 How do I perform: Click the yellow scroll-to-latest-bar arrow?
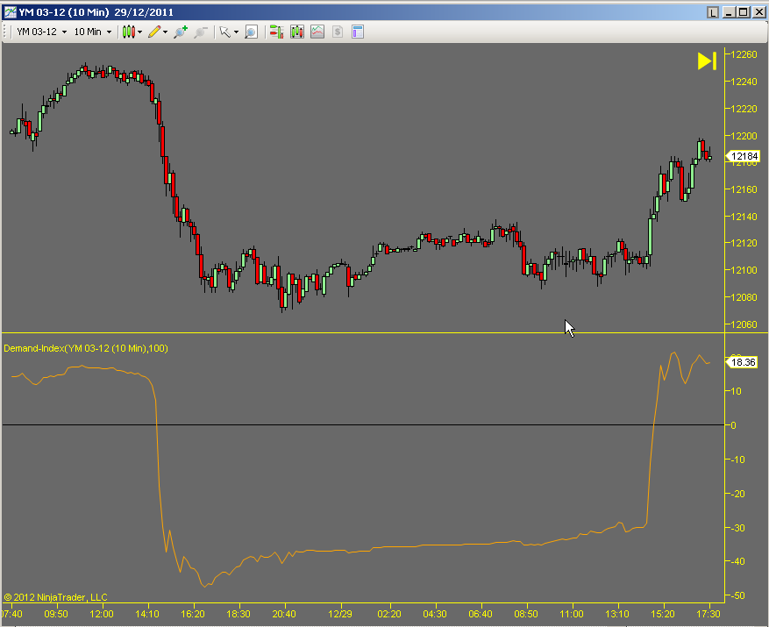tap(707, 61)
